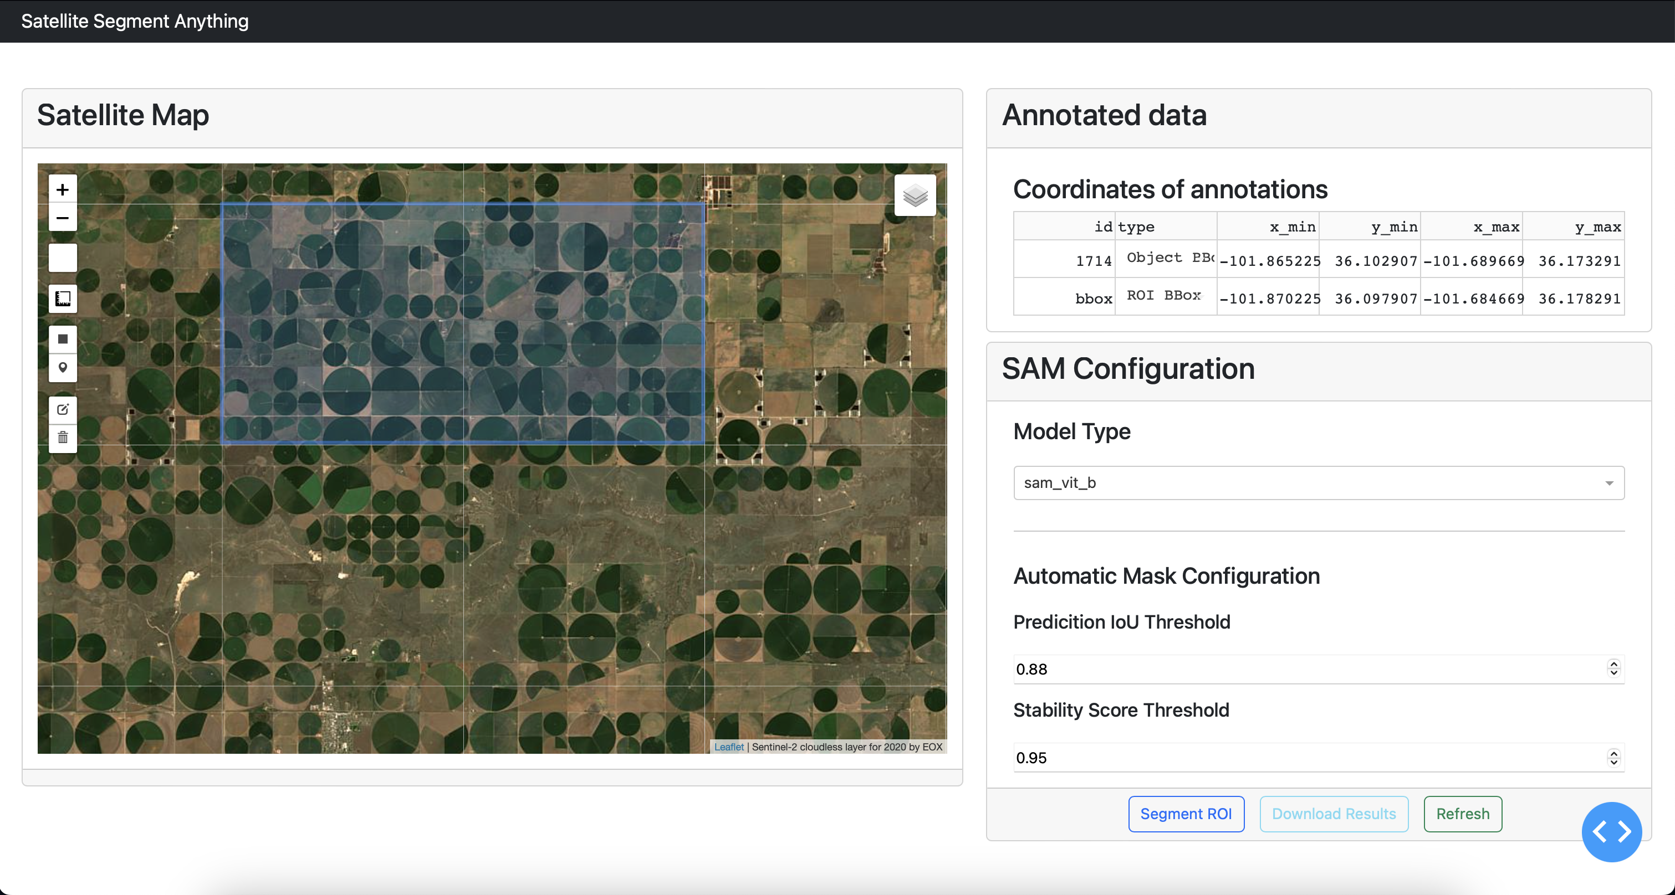Screen dimensions: 1675x895
Task: Select the draw rectangle tool
Action: coord(63,339)
